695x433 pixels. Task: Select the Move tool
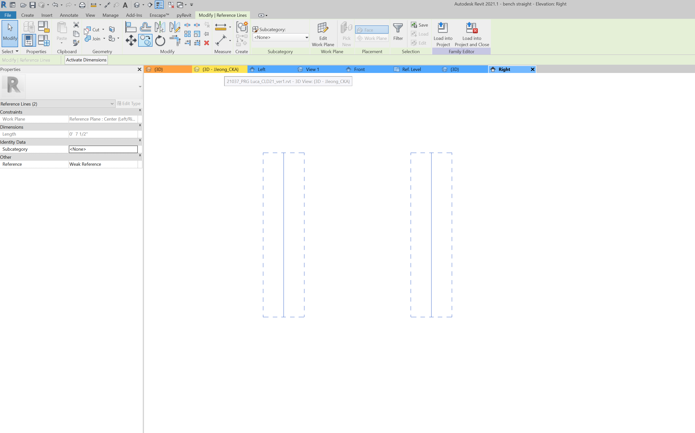131,40
